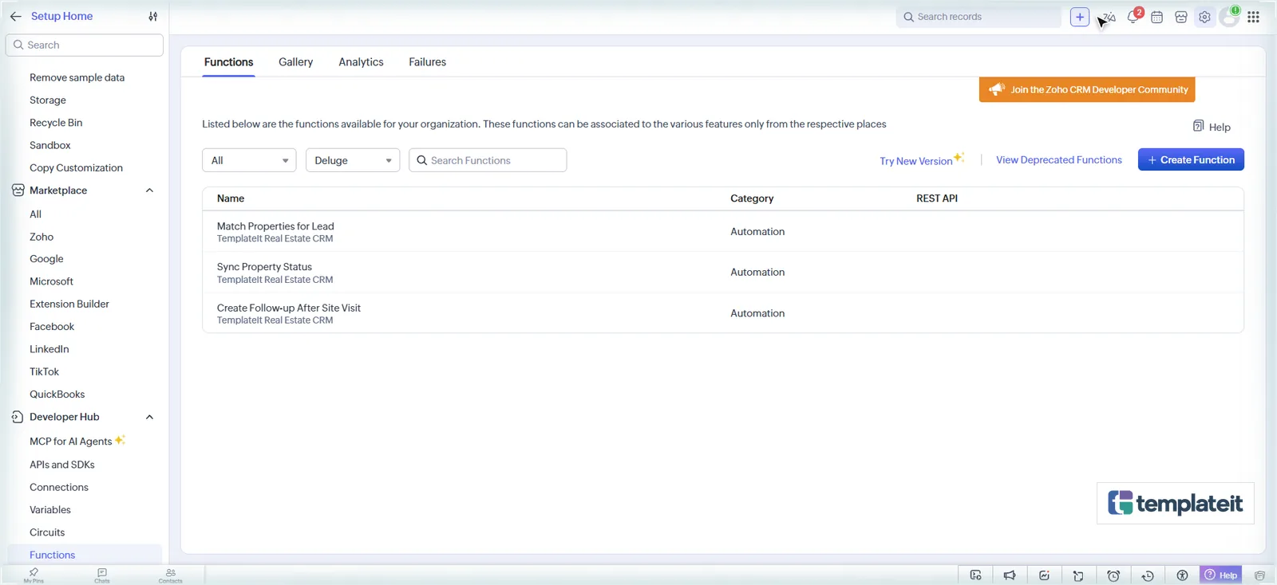Open Sync Property Status function
1277x585 pixels.
click(264, 267)
